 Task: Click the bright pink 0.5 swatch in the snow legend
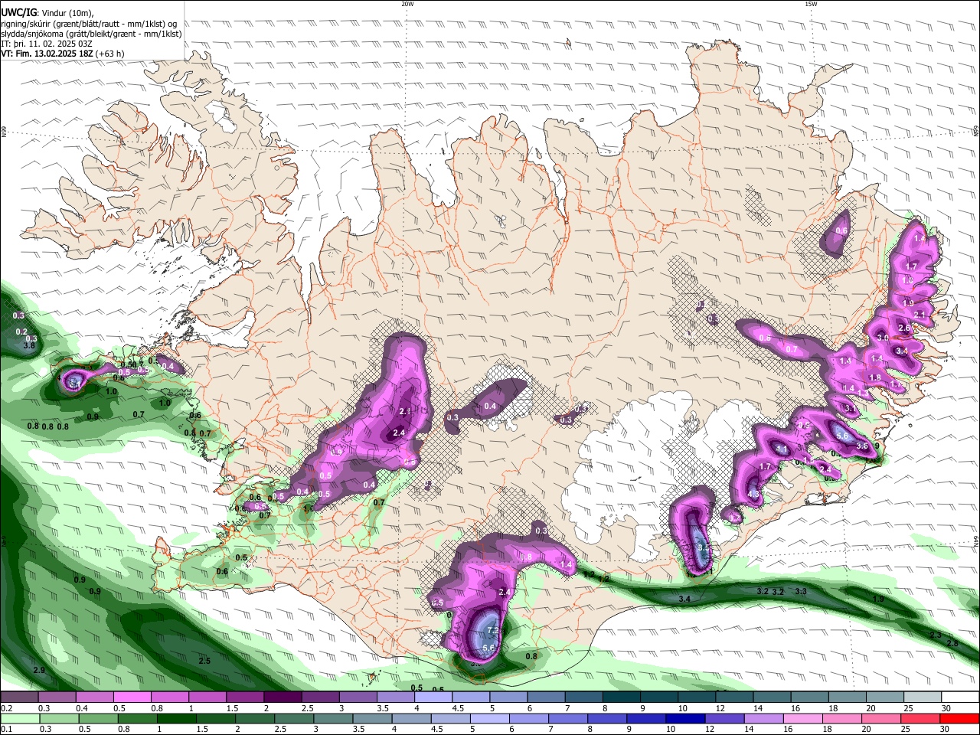[x=132, y=697]
